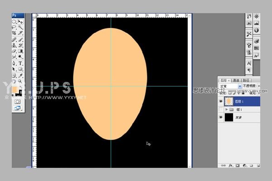Select the Lasso tool

(x=15, y=27)
